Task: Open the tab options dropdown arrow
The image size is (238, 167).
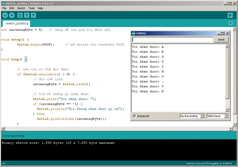Action: [231, 23]
